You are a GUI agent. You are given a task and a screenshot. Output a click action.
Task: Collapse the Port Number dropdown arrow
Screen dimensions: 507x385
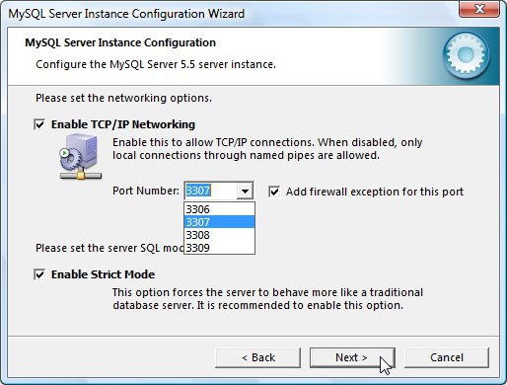pos(245,191)
